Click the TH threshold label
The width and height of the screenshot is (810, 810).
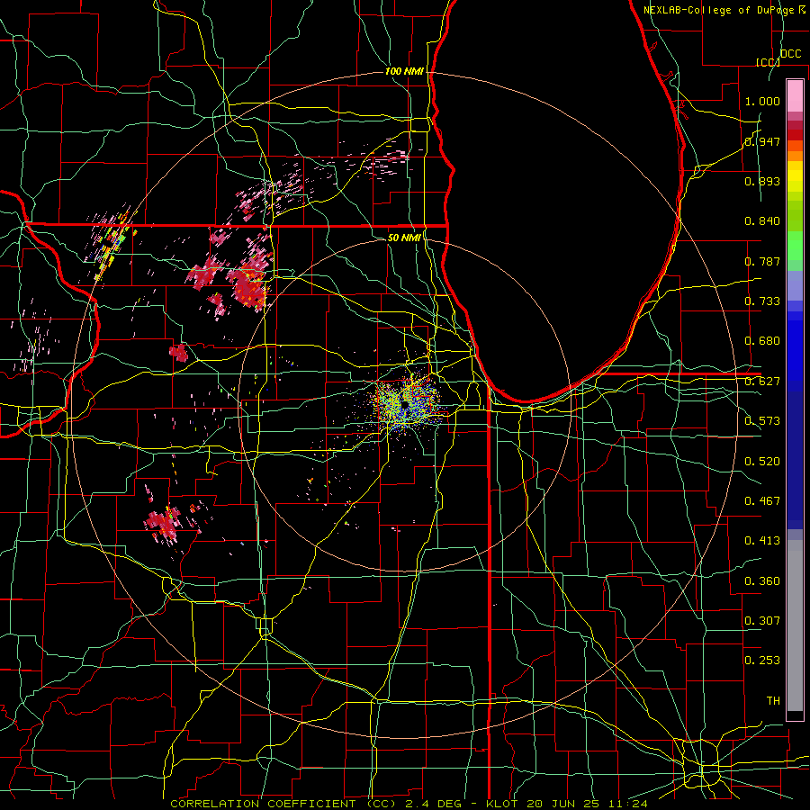773,700
